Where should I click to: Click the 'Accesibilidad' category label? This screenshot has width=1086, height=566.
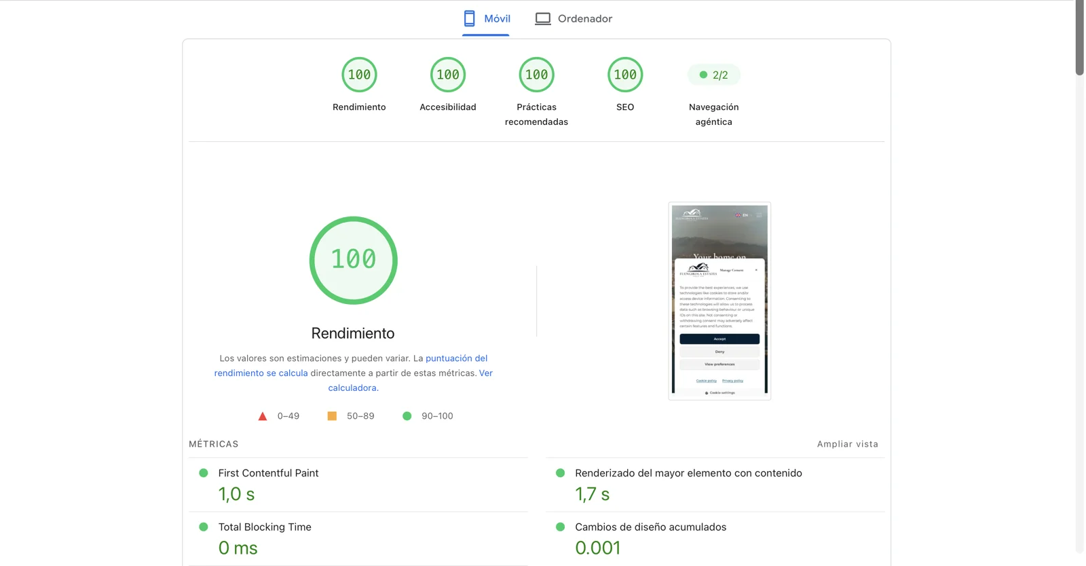click(x=448, y=107)
